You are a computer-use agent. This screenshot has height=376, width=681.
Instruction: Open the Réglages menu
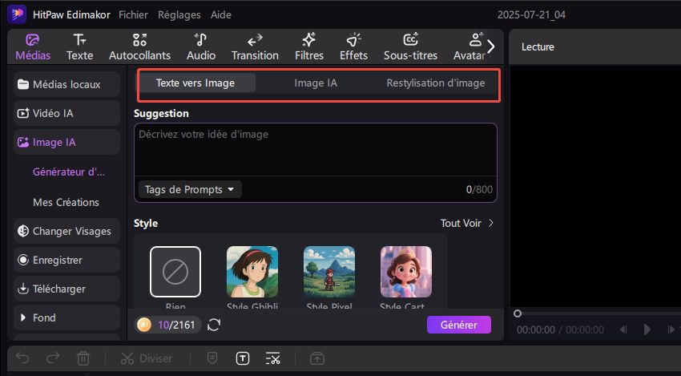(179, 15)
